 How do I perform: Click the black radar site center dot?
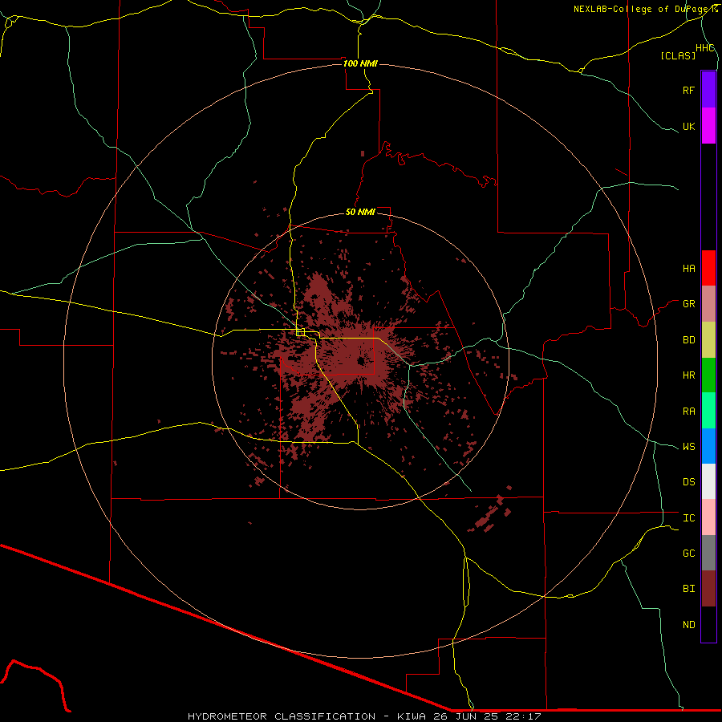[360, 362]
